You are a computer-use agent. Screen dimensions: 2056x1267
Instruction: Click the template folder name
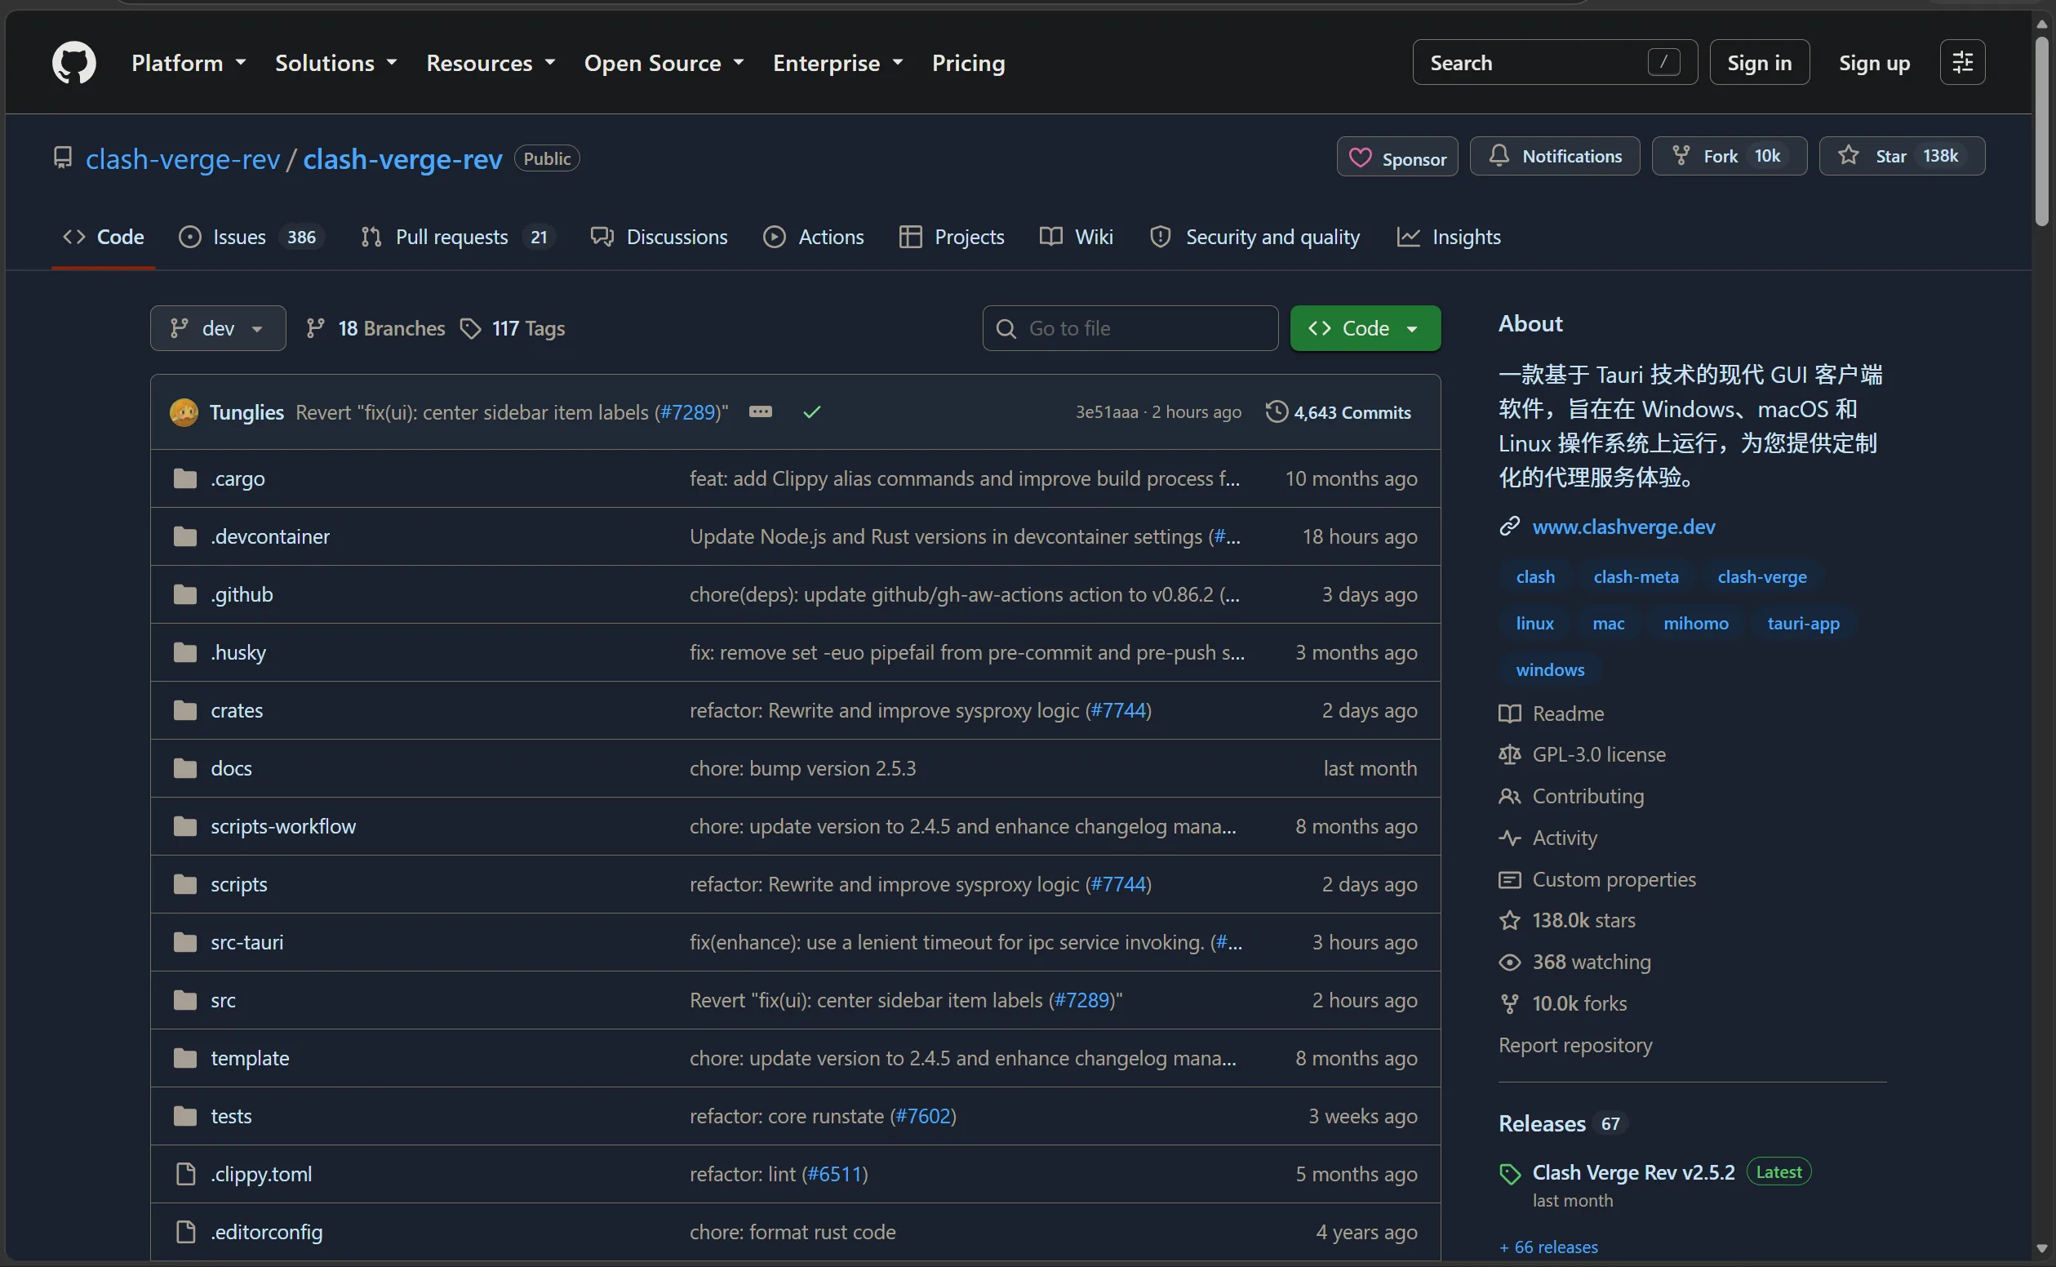[x=250, y=1058]
